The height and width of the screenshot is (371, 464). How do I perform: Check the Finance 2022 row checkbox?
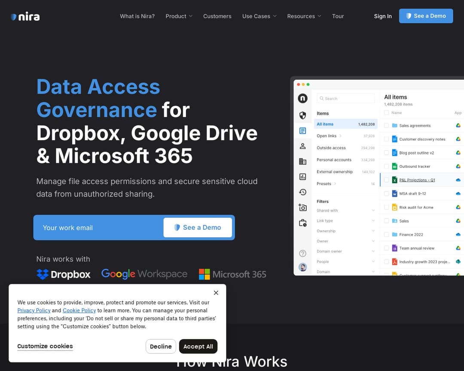[x=386, y=234]
